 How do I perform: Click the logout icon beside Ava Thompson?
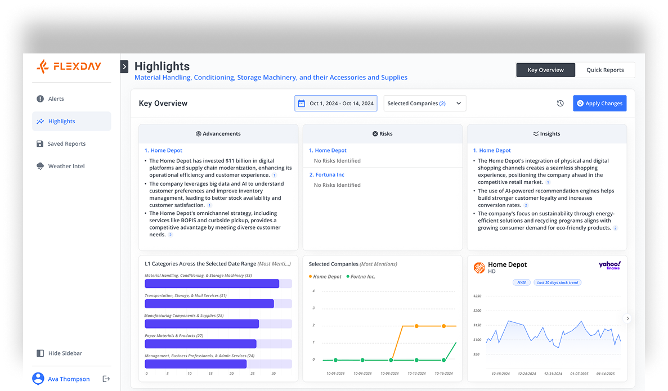click(x=106, y=379)
